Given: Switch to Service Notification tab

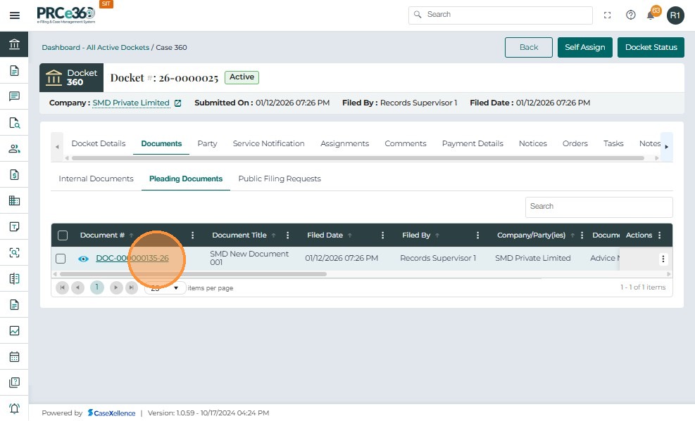Looking at the screenshot, I should coord(268,143).
